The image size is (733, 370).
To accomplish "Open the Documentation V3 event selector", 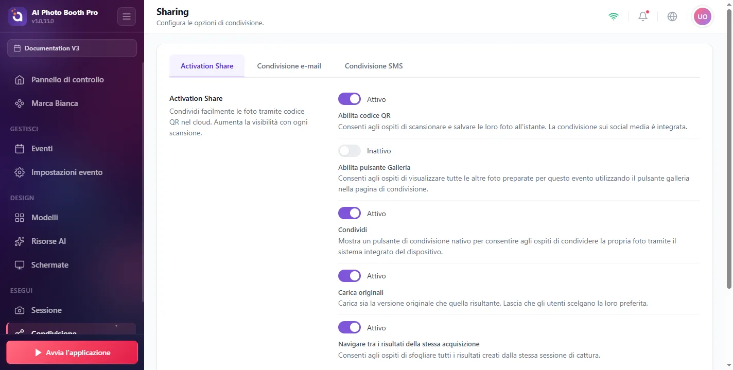I will click(x=72, y=48).
